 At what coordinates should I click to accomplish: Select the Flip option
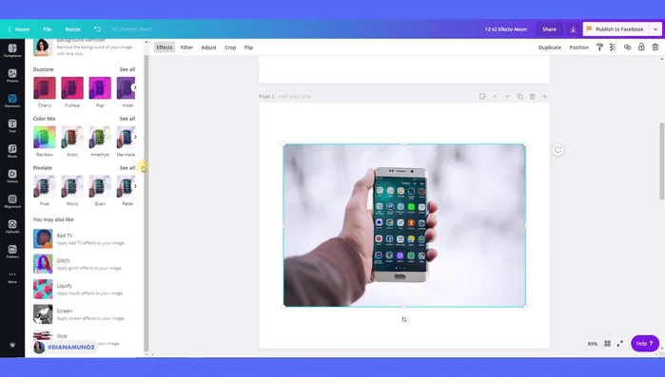point(248,47)
